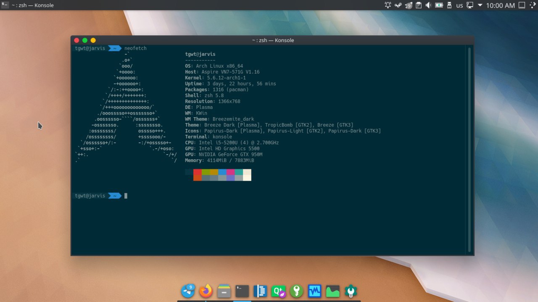The width and height of the screenshot is (538, 302).
Task: Open the clipboard tray icon
Action: click(x=419, y=5)
